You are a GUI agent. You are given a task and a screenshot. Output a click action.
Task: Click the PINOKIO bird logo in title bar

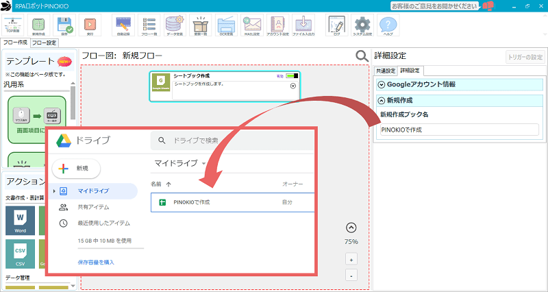click(x=6, y=6)
